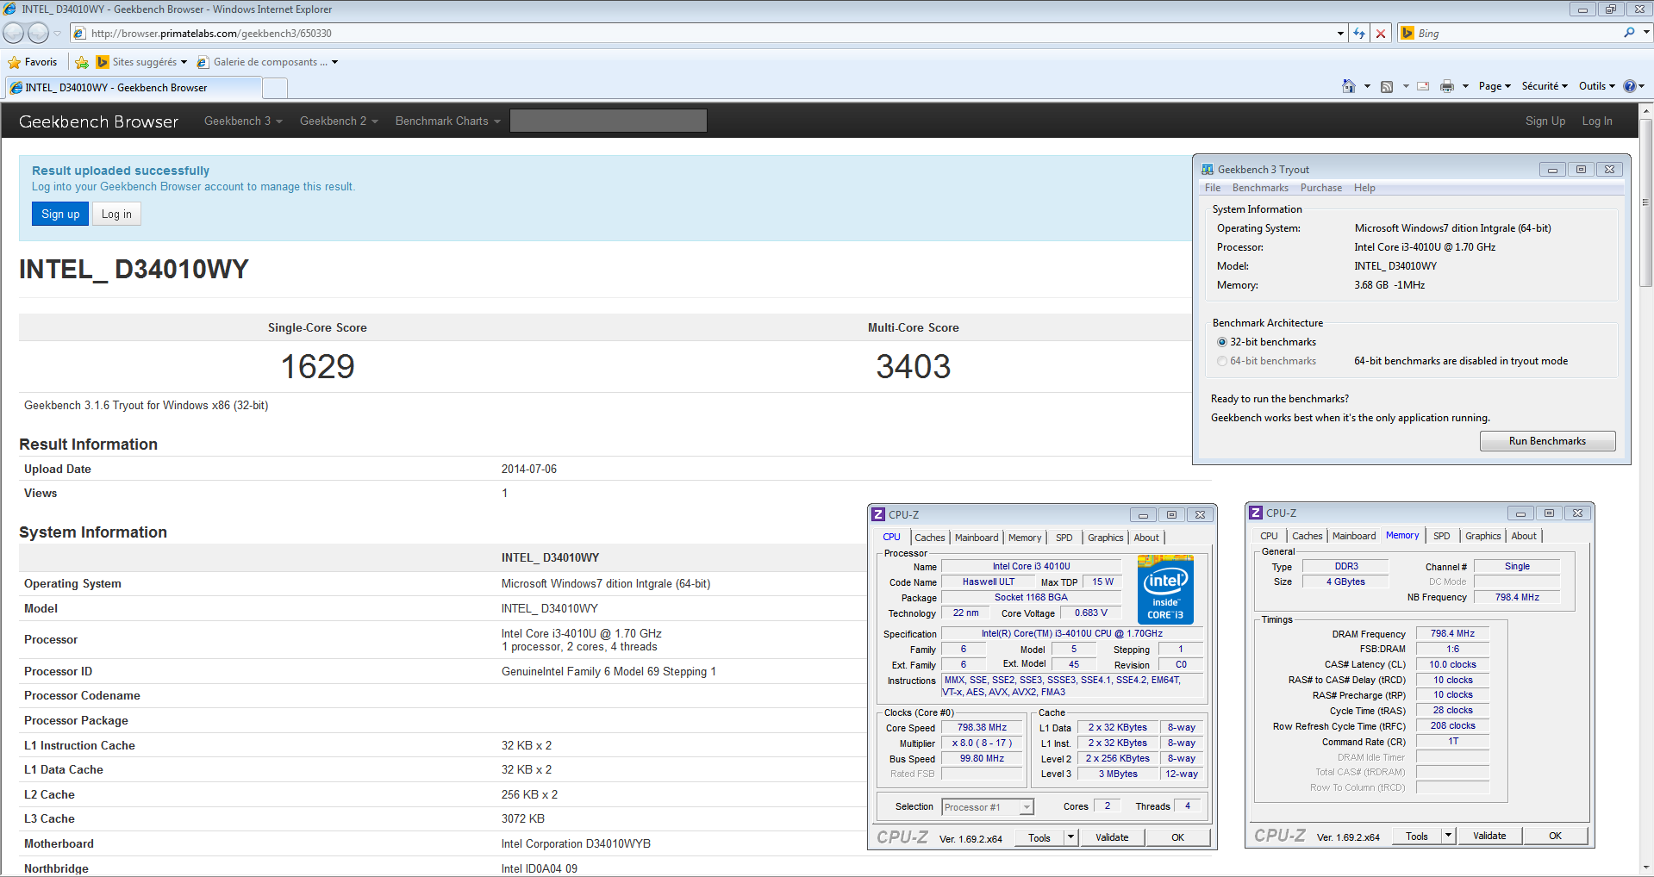
Task: Click the Core Speed value 798.38 MHz
Action: 982,728
